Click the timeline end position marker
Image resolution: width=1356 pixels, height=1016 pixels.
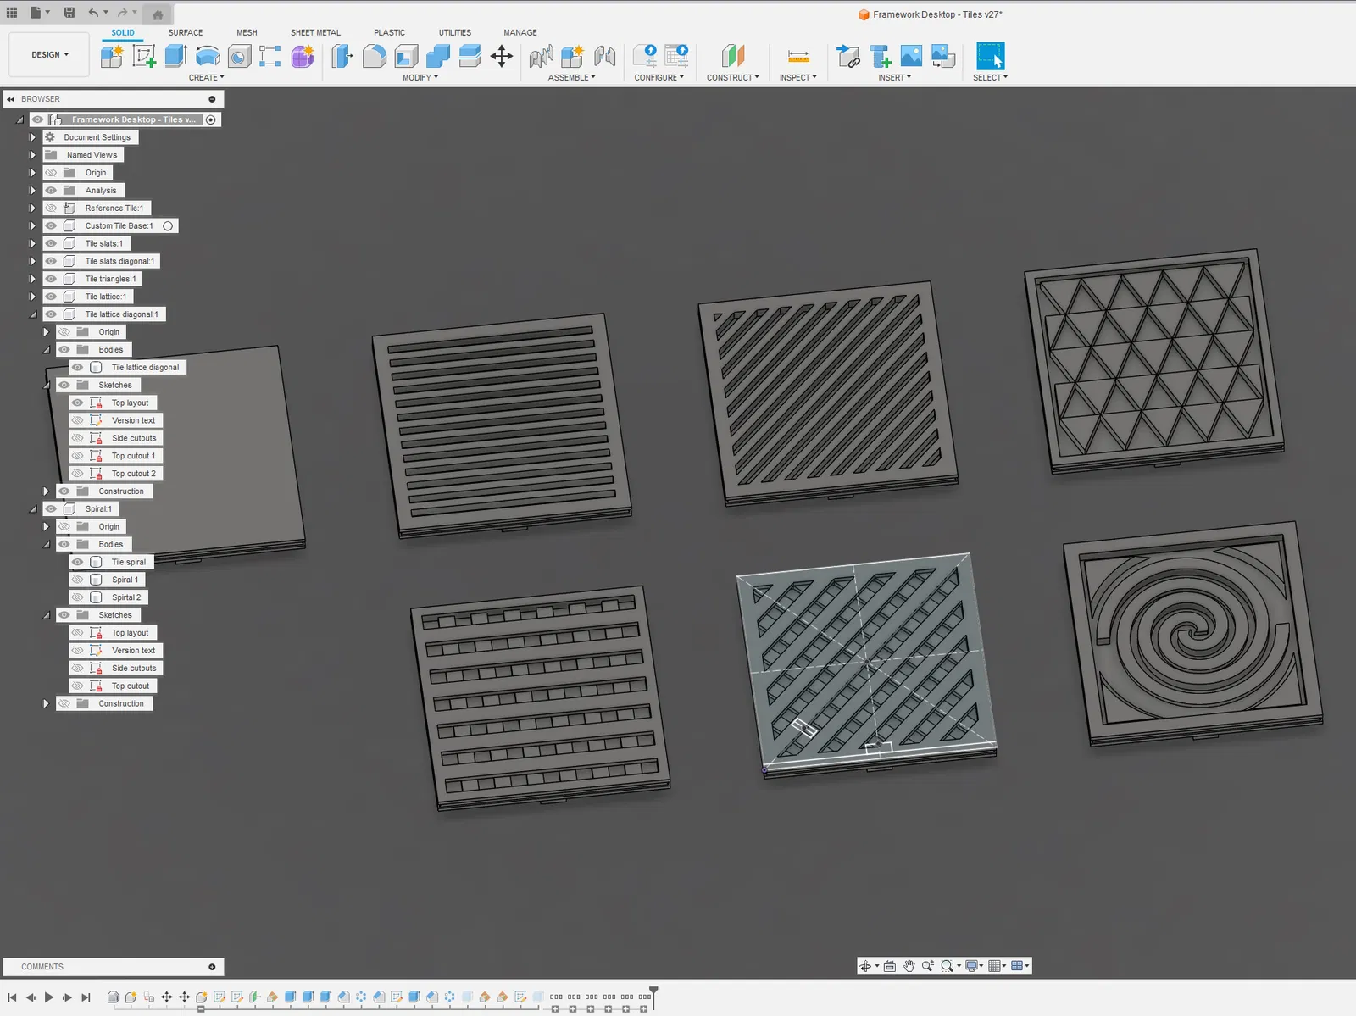pos(653,990)
